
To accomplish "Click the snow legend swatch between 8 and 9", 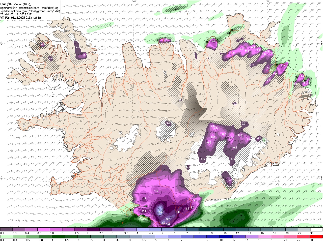I will (x=204, y=230).
